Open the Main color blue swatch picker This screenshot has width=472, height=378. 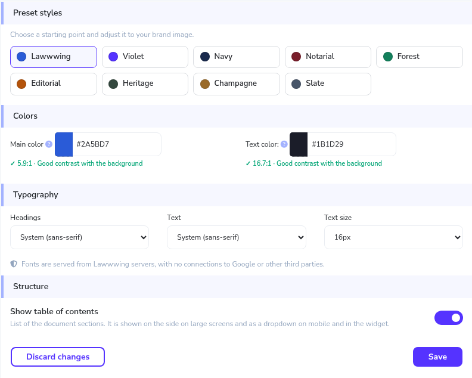(x=64, y=144)
